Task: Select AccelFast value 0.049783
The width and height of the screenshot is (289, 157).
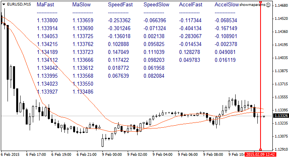Action: 190,60
